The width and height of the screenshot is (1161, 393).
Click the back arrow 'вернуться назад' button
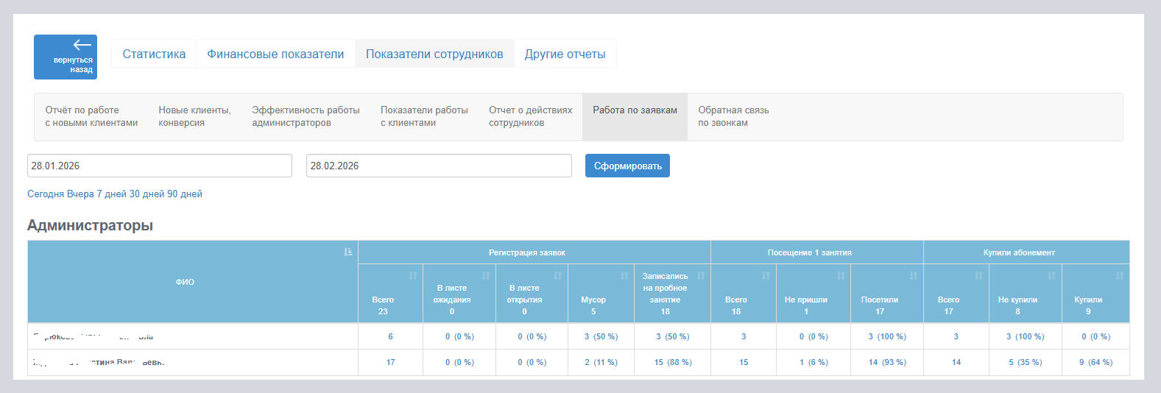[66, 57]
